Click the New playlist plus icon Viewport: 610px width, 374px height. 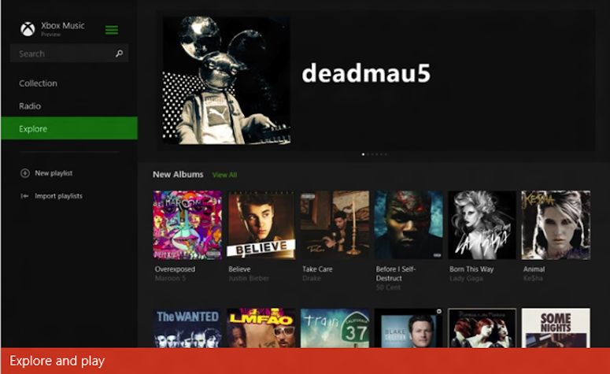click(x=25, y=173)
